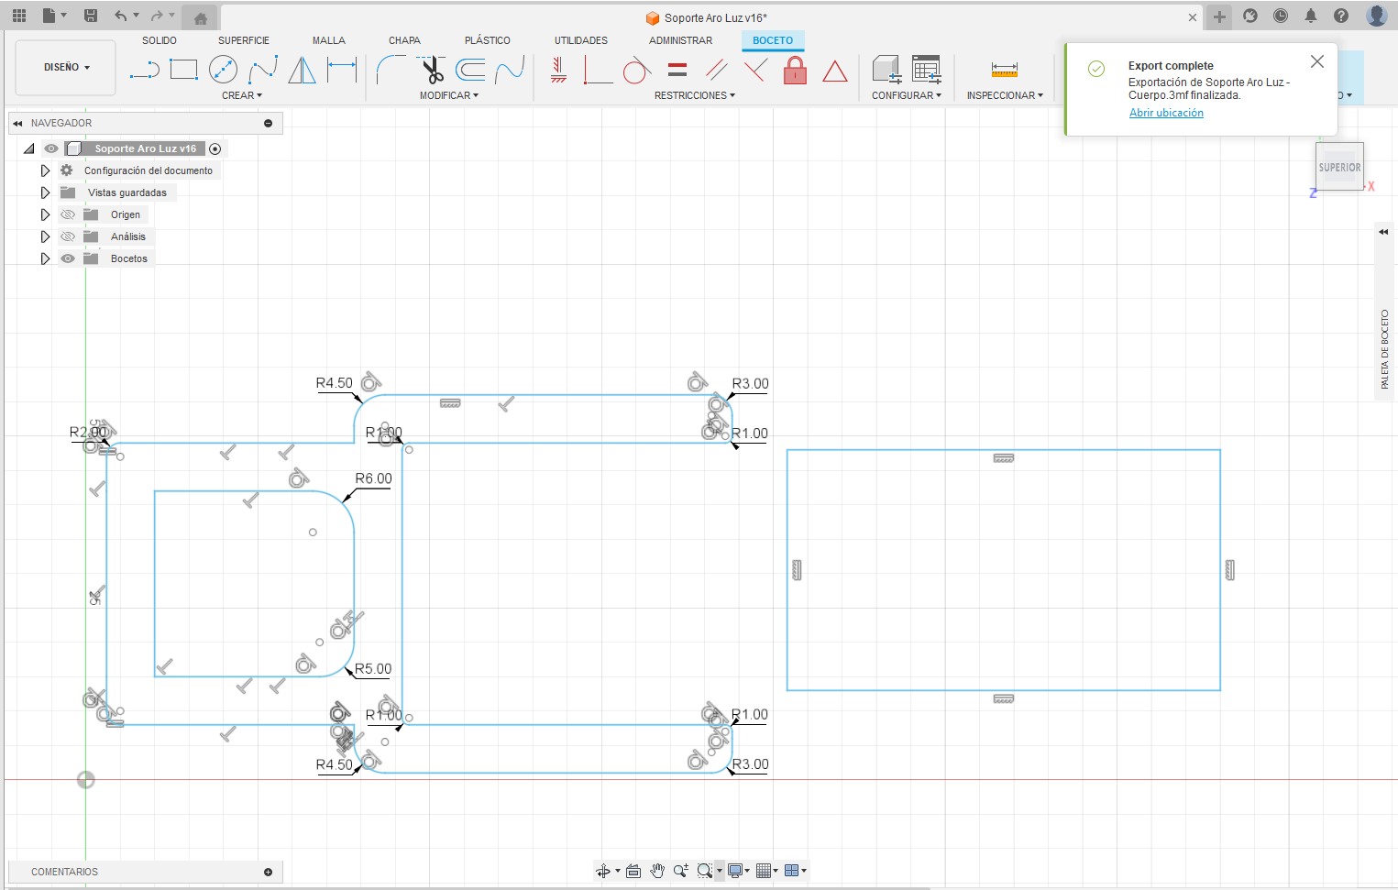Viewport: 1398px width, 890px height.
Task: Apply Tangent constraint tool
Action: click(x=636, y=70)
